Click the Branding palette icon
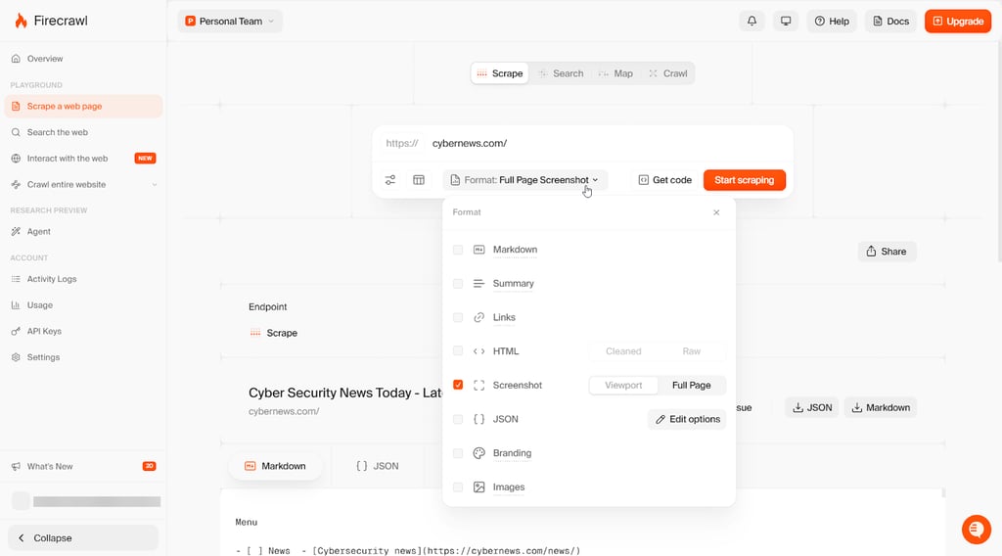This screenshot has width=1002, height=556. pyautogui.click(x=478, y=453)
